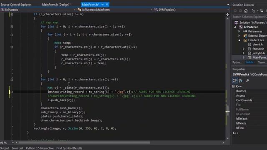Click the Forward arrow in Solution Explorer
267x150 pixels.
tap(240, 11)
